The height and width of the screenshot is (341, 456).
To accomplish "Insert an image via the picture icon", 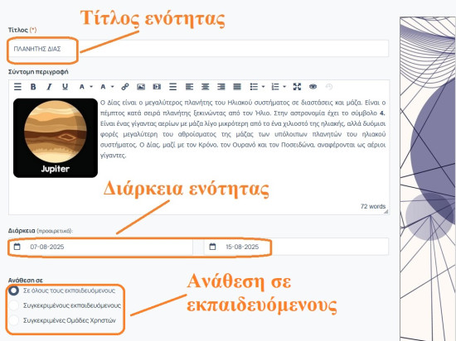I will [x=141, y=86].
